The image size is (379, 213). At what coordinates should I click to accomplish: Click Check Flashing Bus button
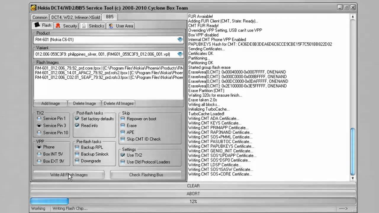pyautogui.click(x=146, y=175)
